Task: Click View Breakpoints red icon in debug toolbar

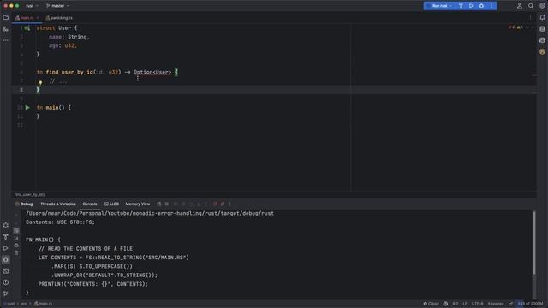Action: (x=215, y=204)
